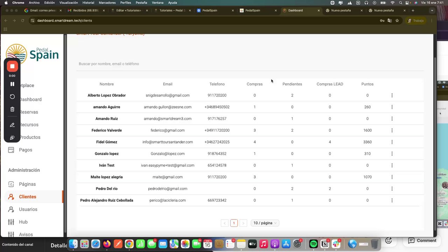Expand the Chrome tab search chevron
Screen dimensions: 448x252
(432, 10)
